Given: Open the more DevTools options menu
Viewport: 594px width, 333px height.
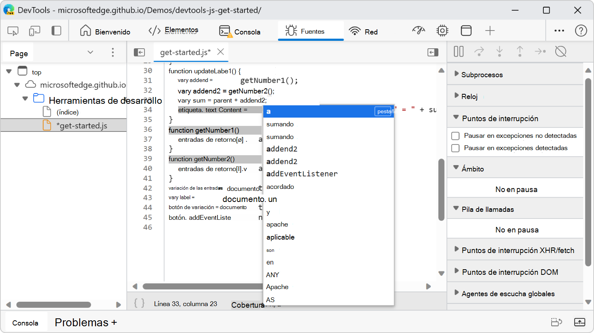Looking at the screenshot, I should tap(559, 30).
